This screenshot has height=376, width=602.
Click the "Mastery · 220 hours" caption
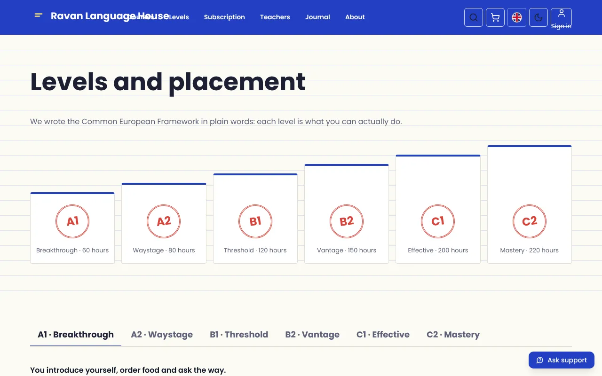530,251
